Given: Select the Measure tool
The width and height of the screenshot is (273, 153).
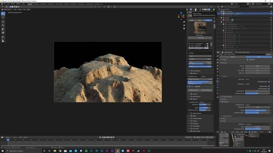Looking at the screenshot, I should [x=3, y=41].
